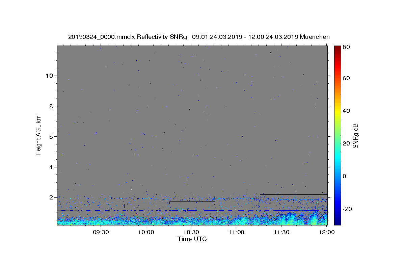The height and width of the screenshot is (270, 405).
Task: Click the height tick label 10
Action: pyautogui.click(x=49, y=76)
